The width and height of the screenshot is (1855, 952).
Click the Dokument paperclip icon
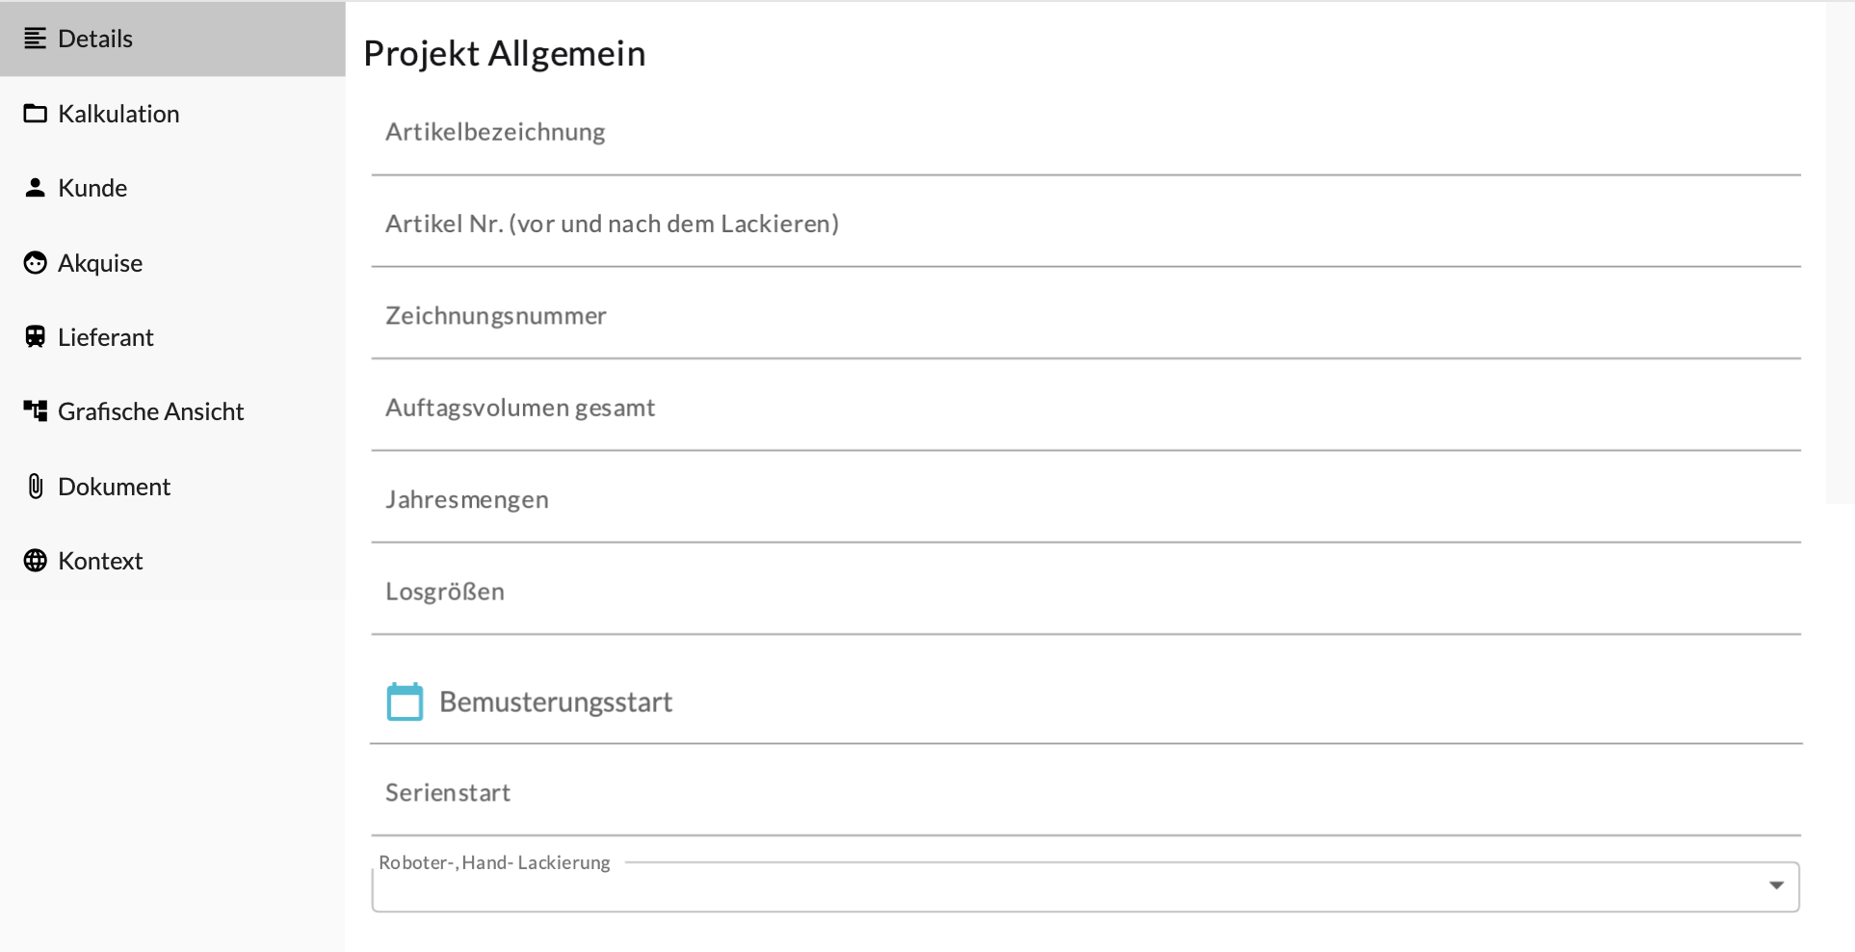pyautogui.click(x=36, y=487)
